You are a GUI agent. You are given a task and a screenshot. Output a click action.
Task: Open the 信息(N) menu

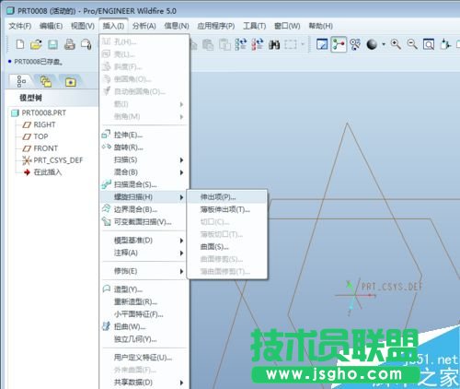(177, 26)
